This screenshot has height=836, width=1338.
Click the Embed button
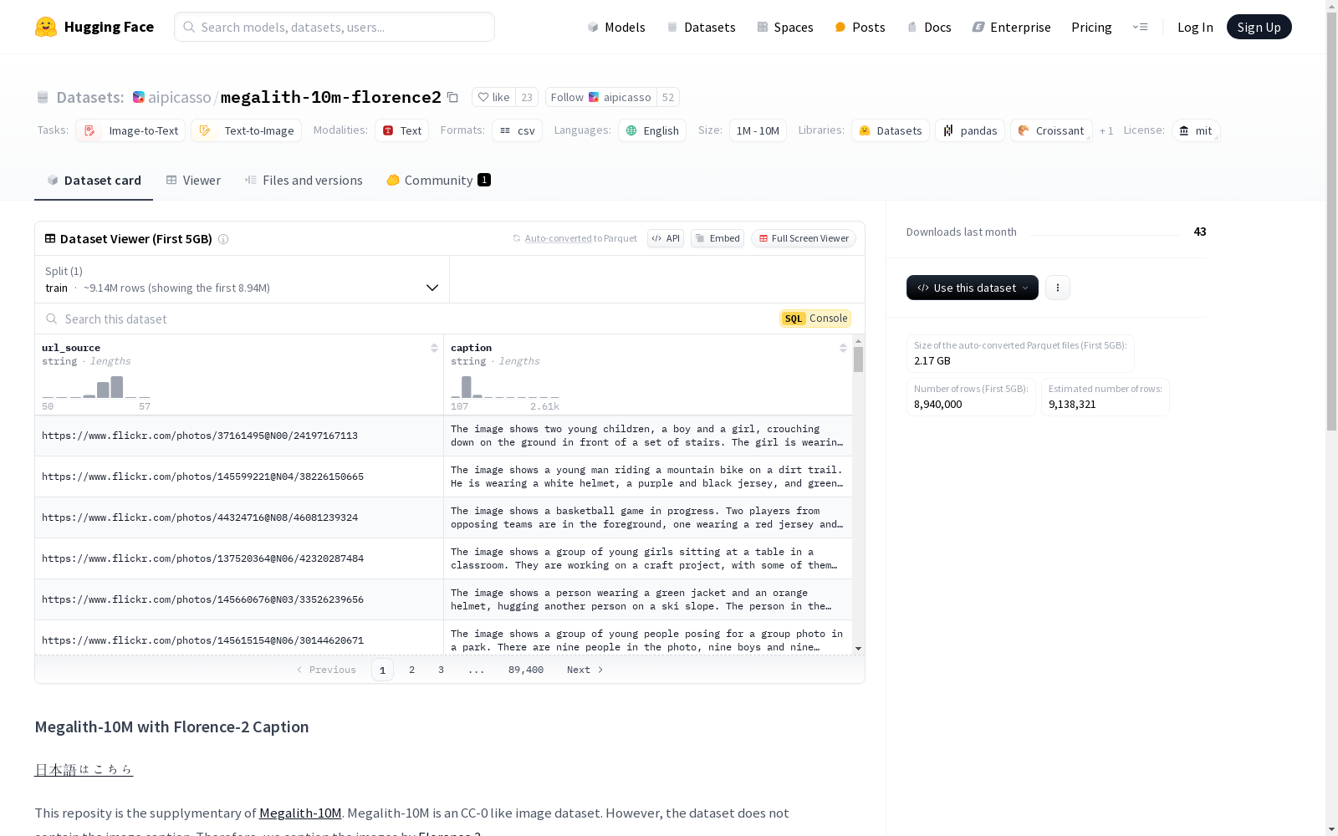point(718,238)
